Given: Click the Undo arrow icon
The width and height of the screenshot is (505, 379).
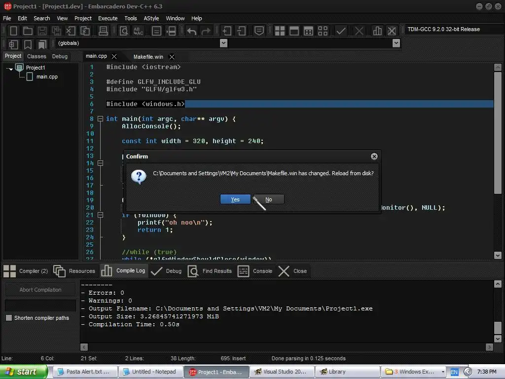Looking at the screenshot, I should 192,31.
